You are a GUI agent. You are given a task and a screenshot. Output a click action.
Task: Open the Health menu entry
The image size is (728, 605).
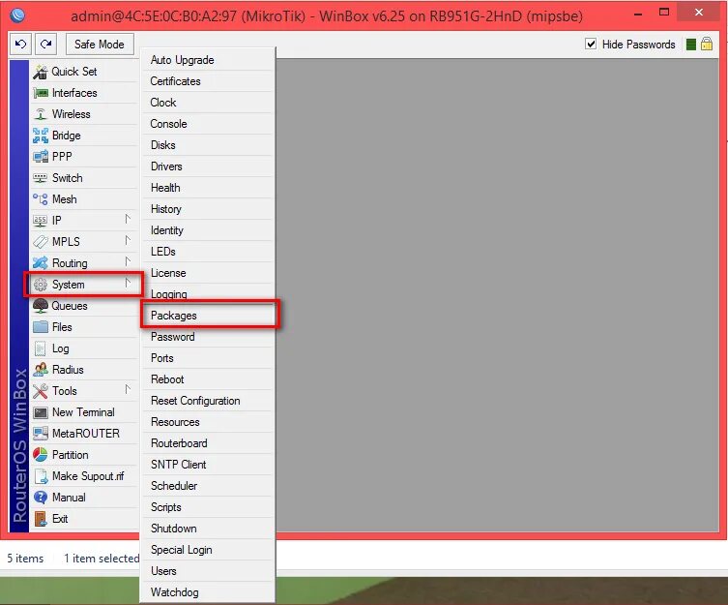208,188
